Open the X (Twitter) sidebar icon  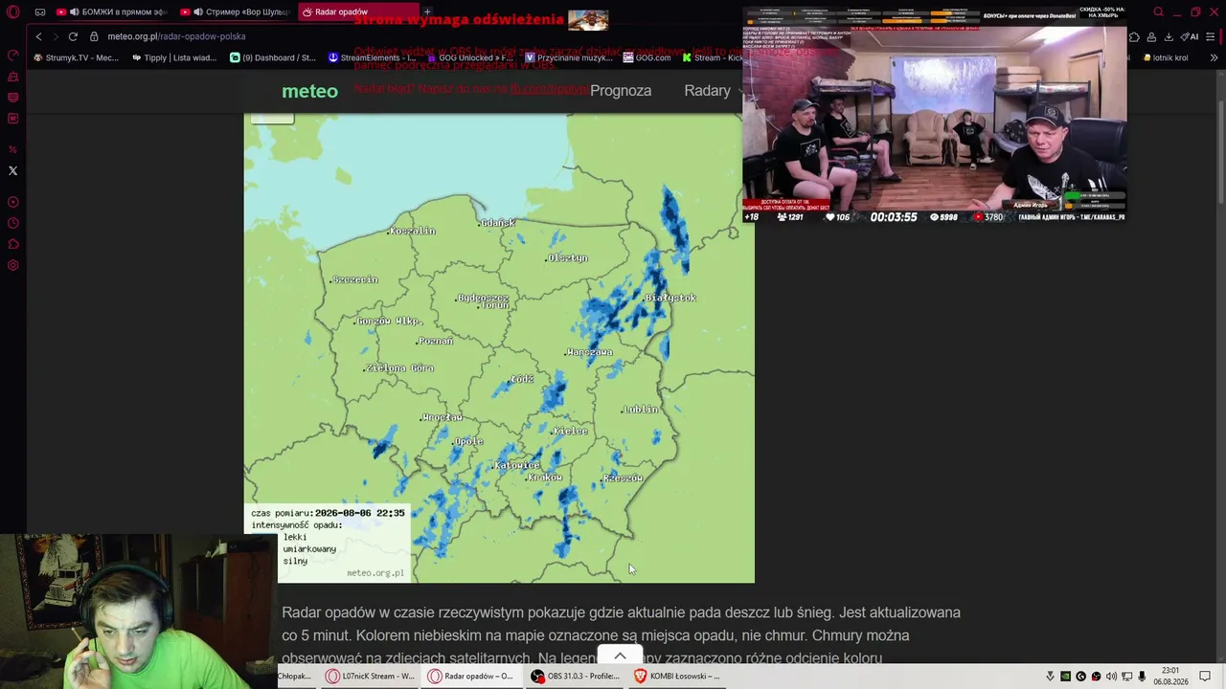pyautogui.click(x=13, y=171)
